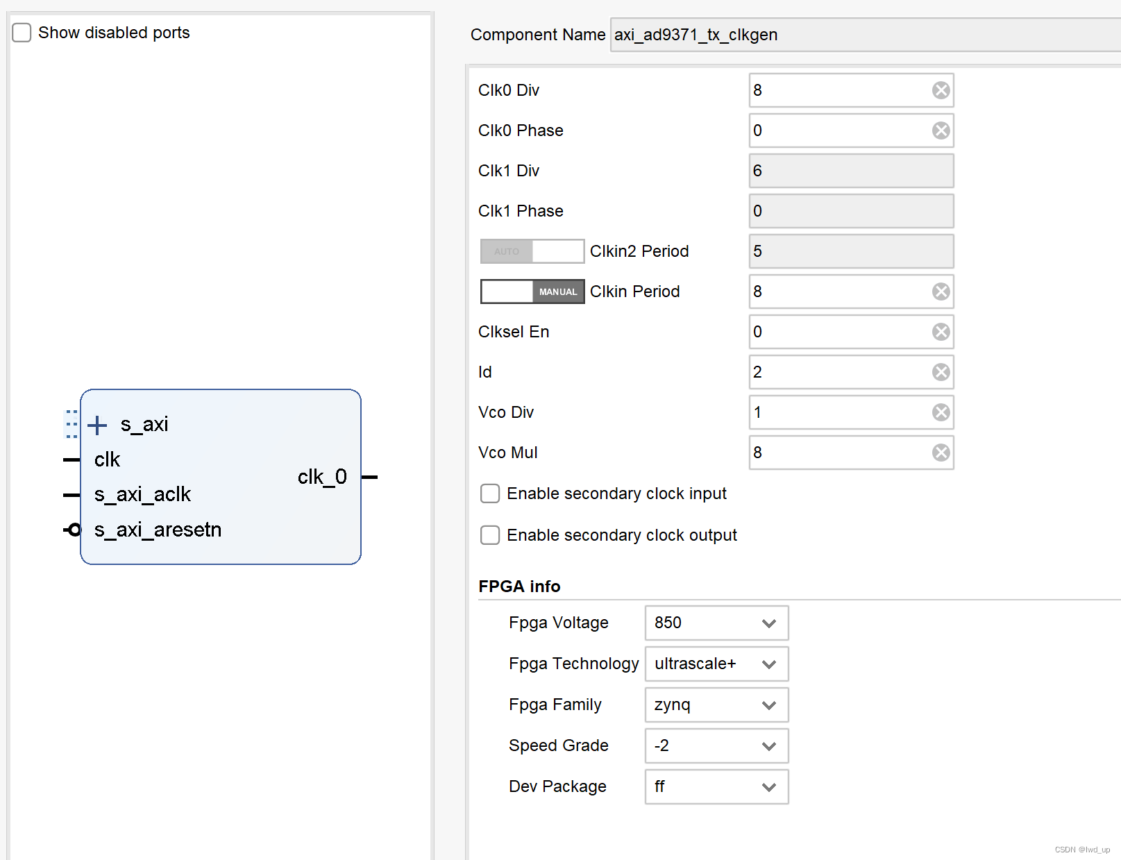Clear the Clkin Period value

click(x=941, y=292)
